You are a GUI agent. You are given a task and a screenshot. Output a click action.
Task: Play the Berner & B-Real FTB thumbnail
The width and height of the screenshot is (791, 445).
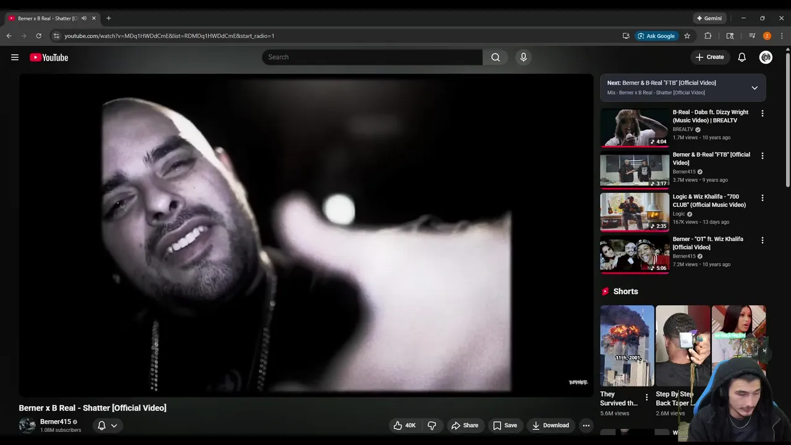click(x=635, y=170)
